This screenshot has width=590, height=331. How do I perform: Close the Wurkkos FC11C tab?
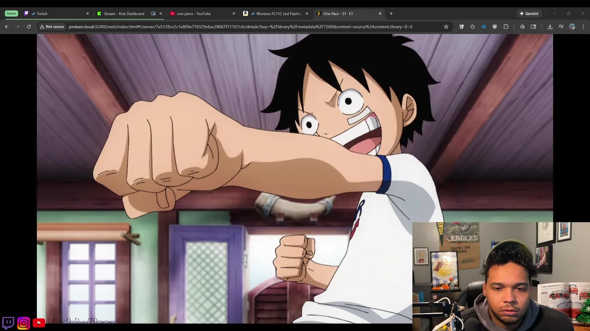point(307,13)
